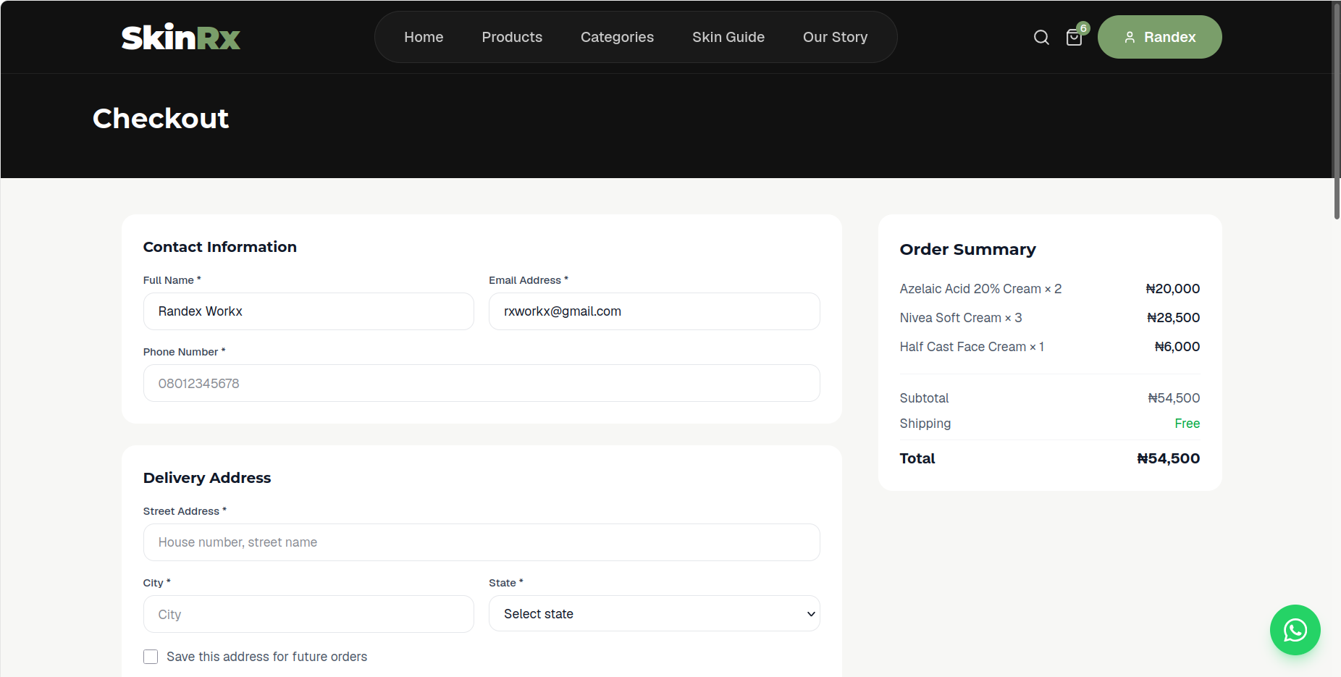The height and width of the screenshot is (677, 1341).
Task: Open the search icon in header
Action: click(1041, 37)
